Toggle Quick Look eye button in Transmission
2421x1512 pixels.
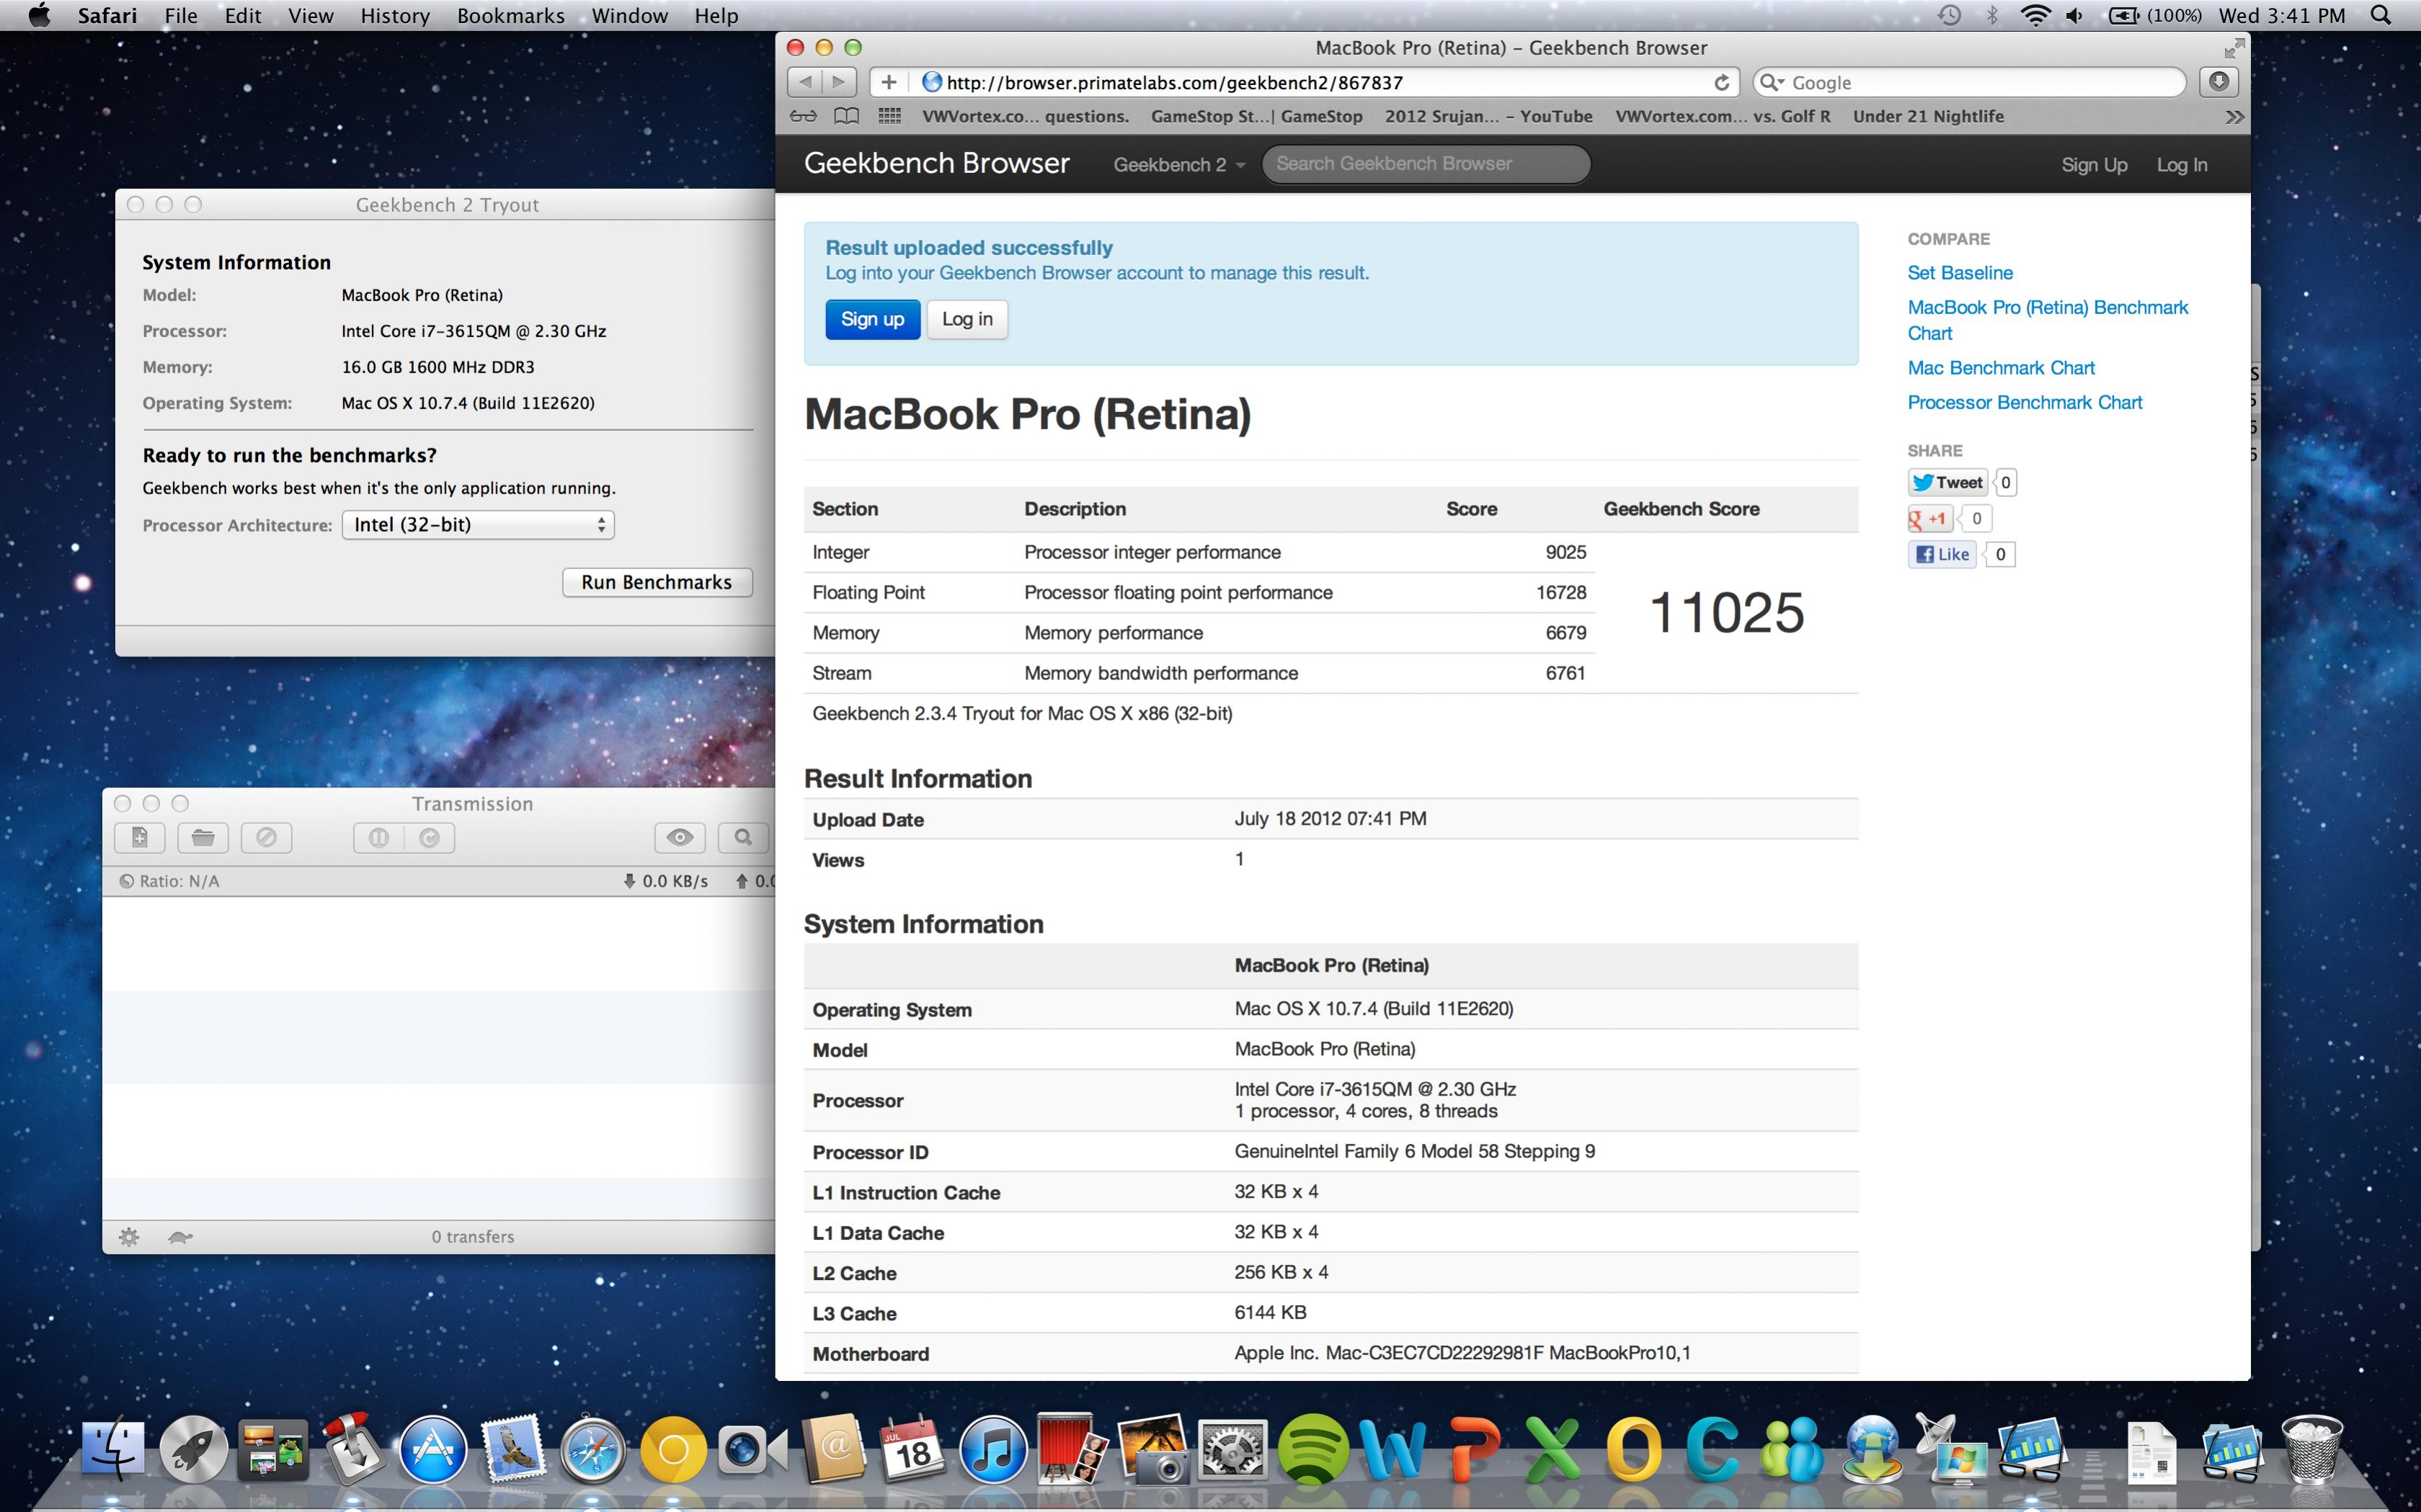point(679,837)
